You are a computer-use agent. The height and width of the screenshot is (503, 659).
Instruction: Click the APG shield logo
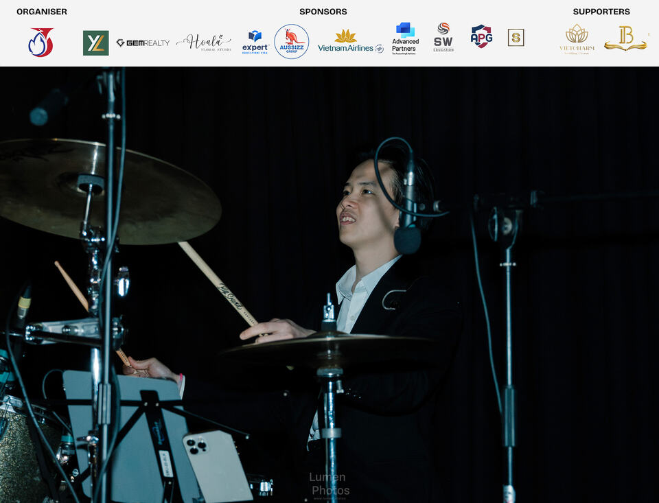pyautogui.click(x=482, y=36)
